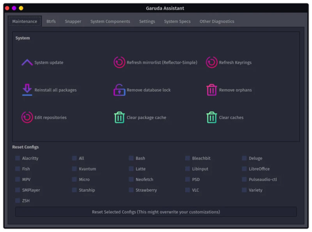Image resolution: width=312 pixels, height=232 pixels.
Task: Toggle the VLC checkbox
Action: coord(188,190)
